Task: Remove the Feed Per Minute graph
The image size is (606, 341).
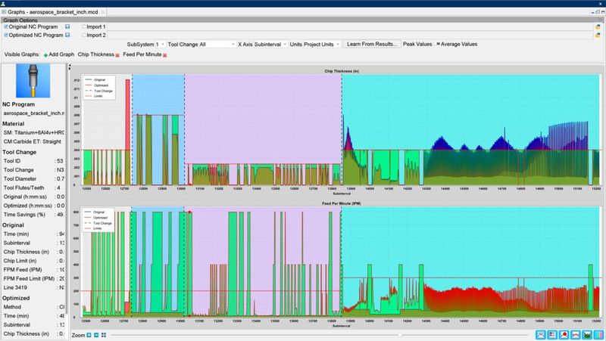Action: coord(165,55)
